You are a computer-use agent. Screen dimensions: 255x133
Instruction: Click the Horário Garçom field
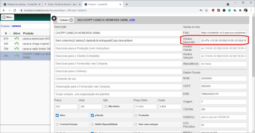[x=223, y=56]
